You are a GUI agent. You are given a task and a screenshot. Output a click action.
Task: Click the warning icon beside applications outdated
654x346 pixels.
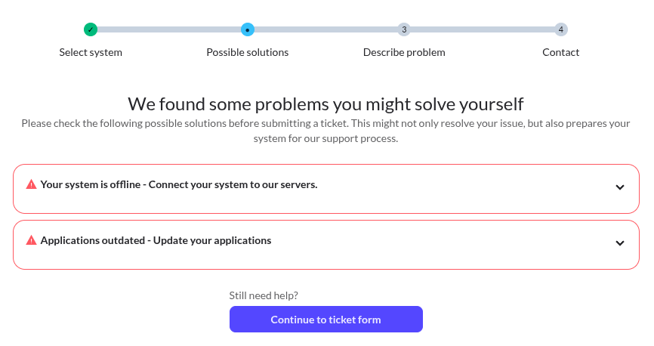coord(31,240)
